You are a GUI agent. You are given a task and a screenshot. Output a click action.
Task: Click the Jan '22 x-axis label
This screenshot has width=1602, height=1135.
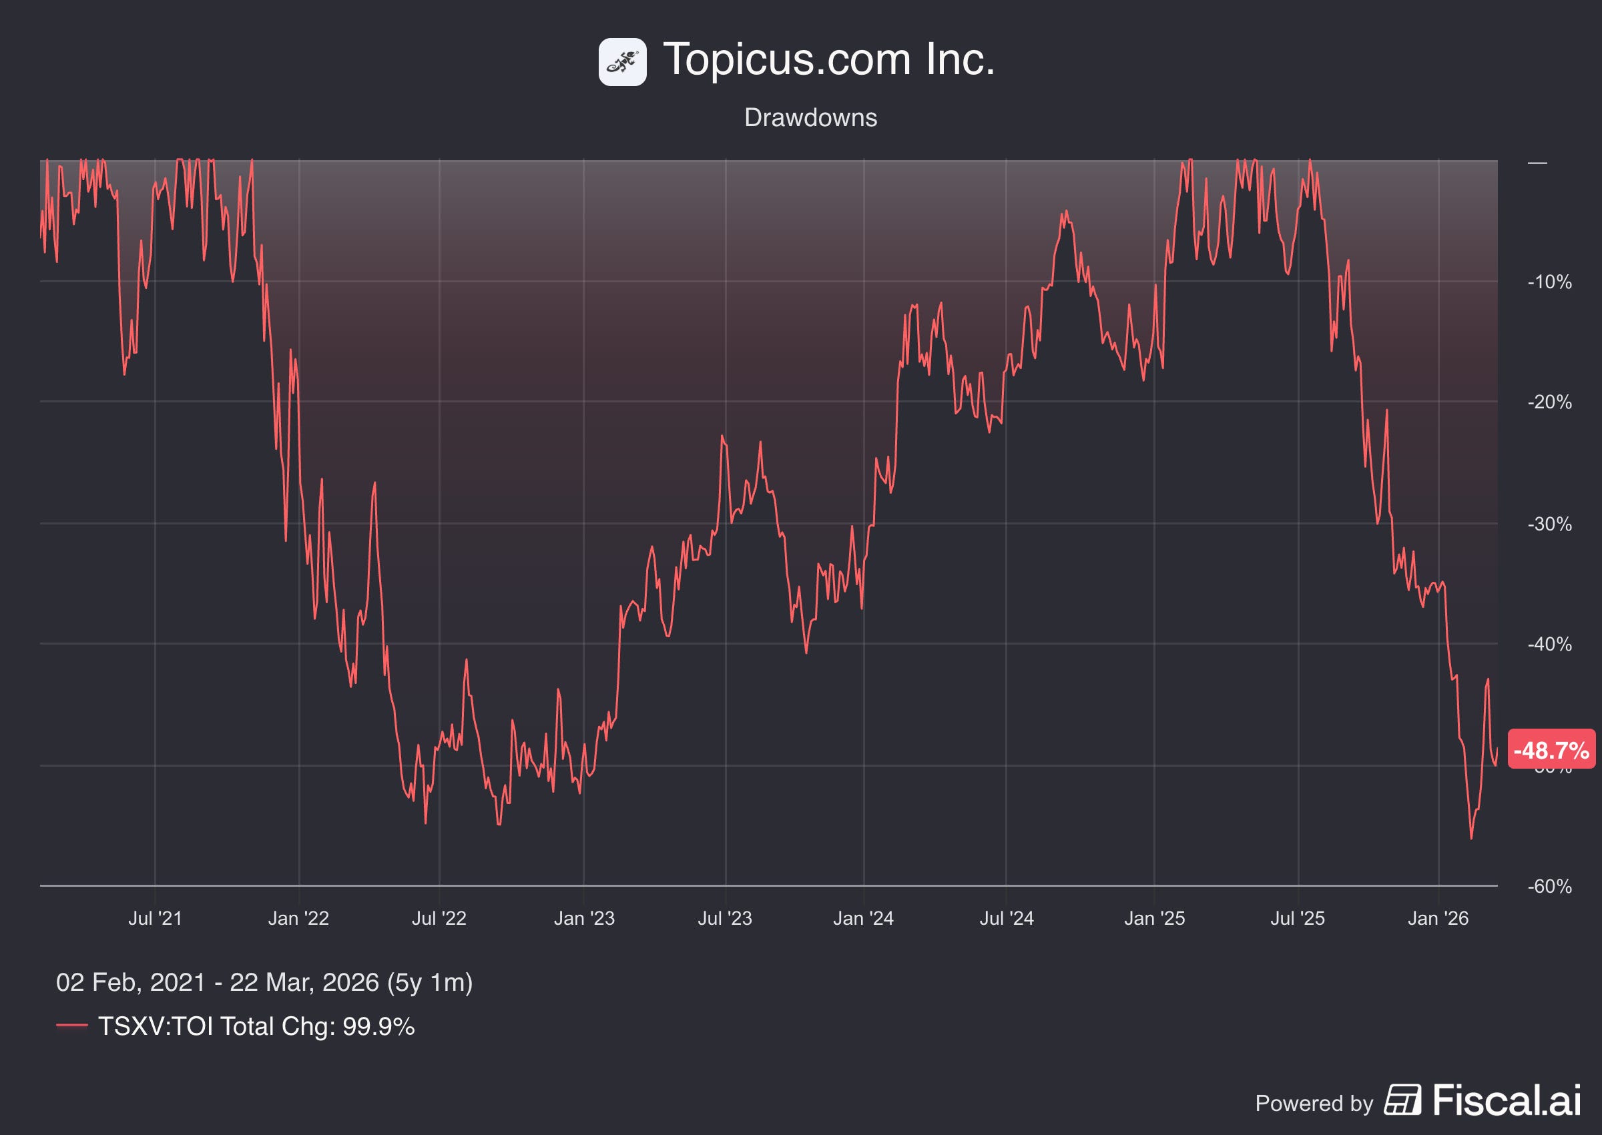pyautogui.click(x=298, y=917)
